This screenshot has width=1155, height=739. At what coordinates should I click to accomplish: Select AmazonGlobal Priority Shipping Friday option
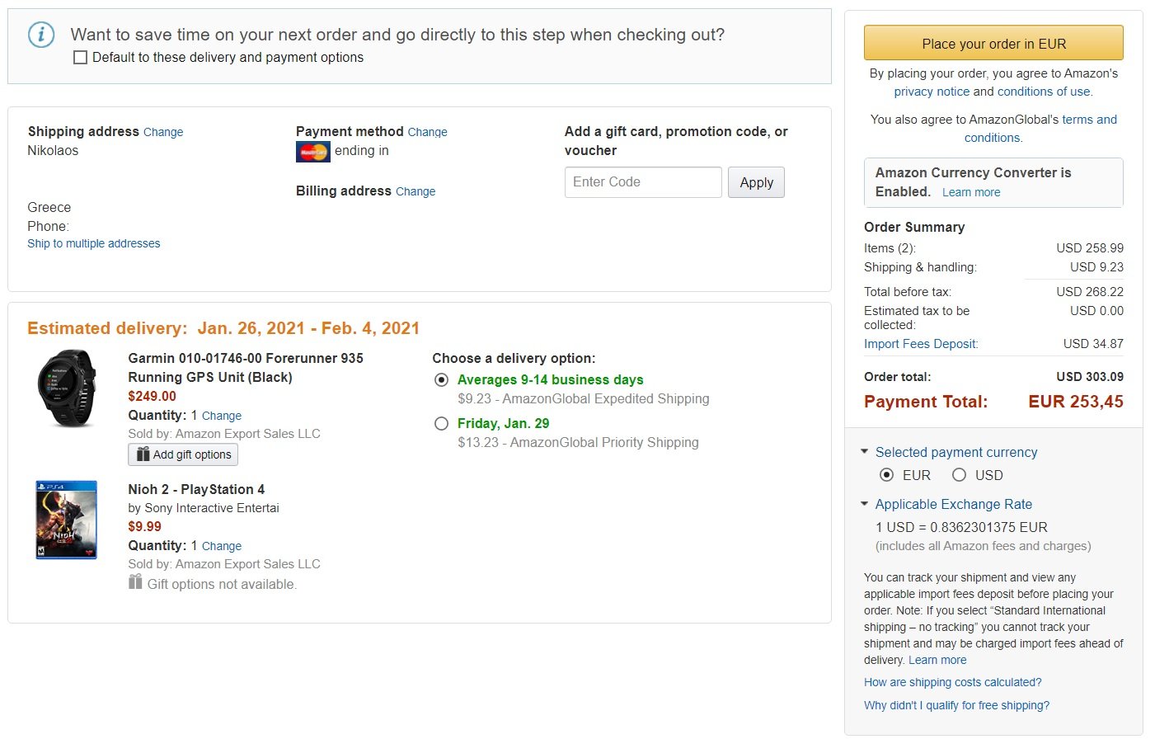442,424
